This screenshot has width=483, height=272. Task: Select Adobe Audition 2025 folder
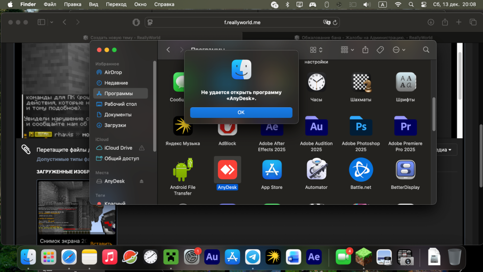coord(316,126)
